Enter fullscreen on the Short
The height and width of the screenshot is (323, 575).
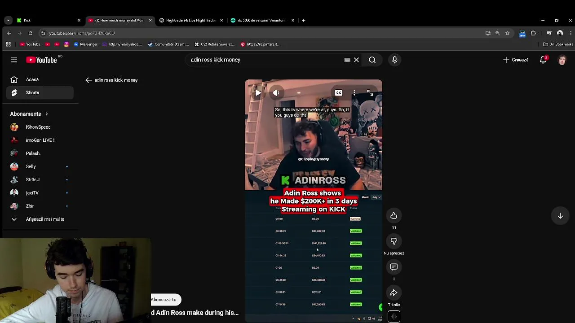pyautogui.click(x=369, y=93)
